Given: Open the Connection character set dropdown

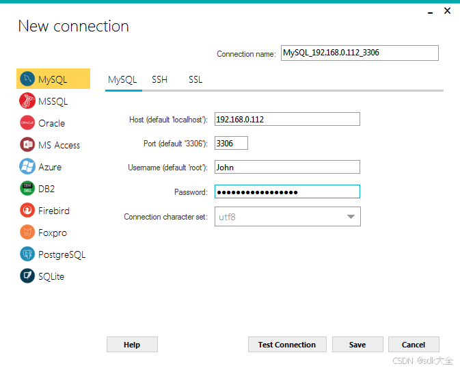Looking at the screenshot, I should [288, 217].
